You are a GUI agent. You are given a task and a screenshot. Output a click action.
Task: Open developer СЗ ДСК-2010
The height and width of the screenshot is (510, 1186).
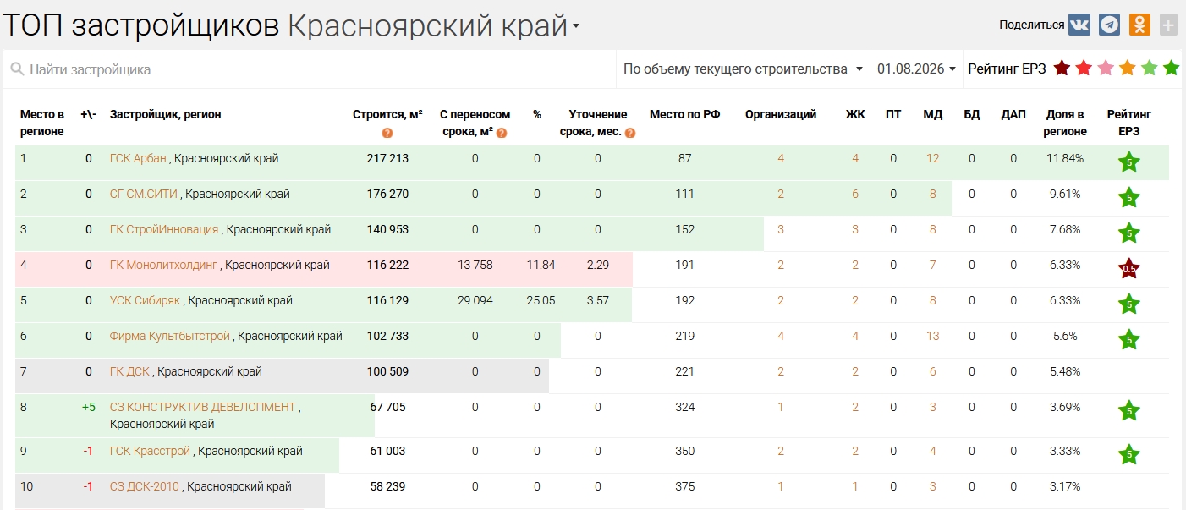(145, 486)
